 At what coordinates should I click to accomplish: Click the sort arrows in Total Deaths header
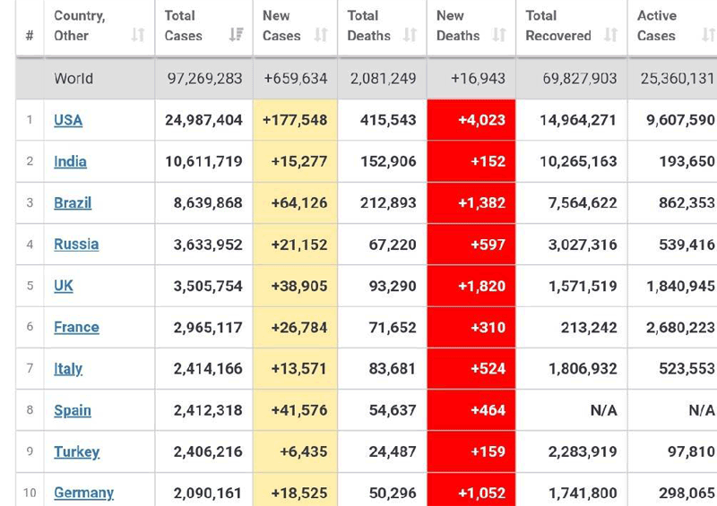(410, 35)
